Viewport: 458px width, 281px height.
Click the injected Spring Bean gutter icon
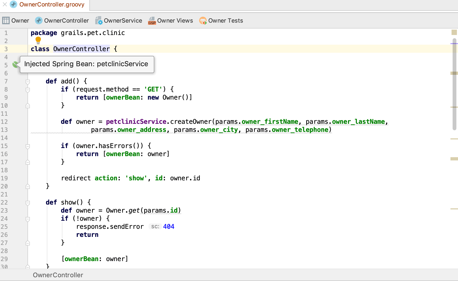pyautogui.click(x=15, y=64)
